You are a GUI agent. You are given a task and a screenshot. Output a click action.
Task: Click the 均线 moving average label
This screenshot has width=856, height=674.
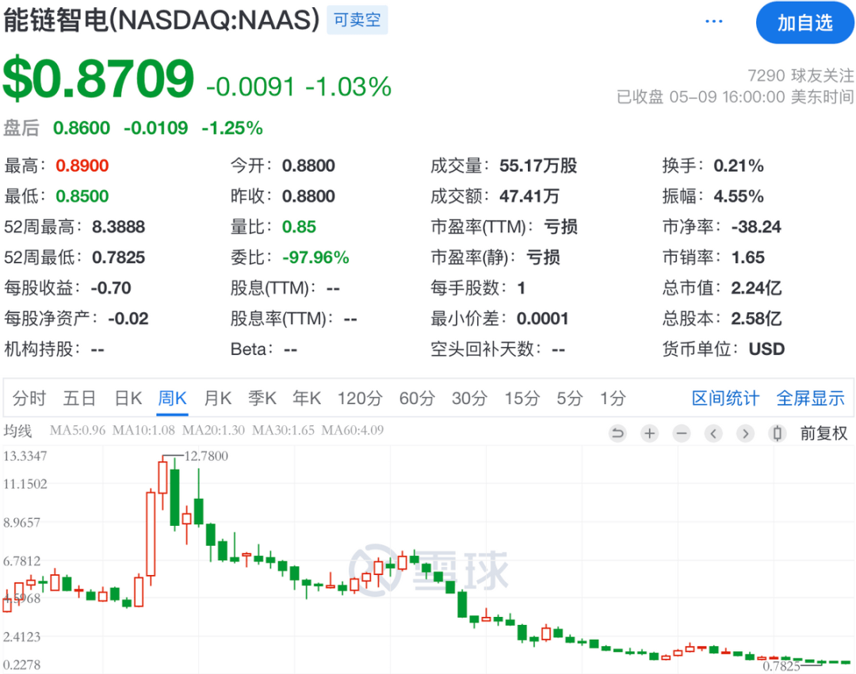[x=18, y=431]
